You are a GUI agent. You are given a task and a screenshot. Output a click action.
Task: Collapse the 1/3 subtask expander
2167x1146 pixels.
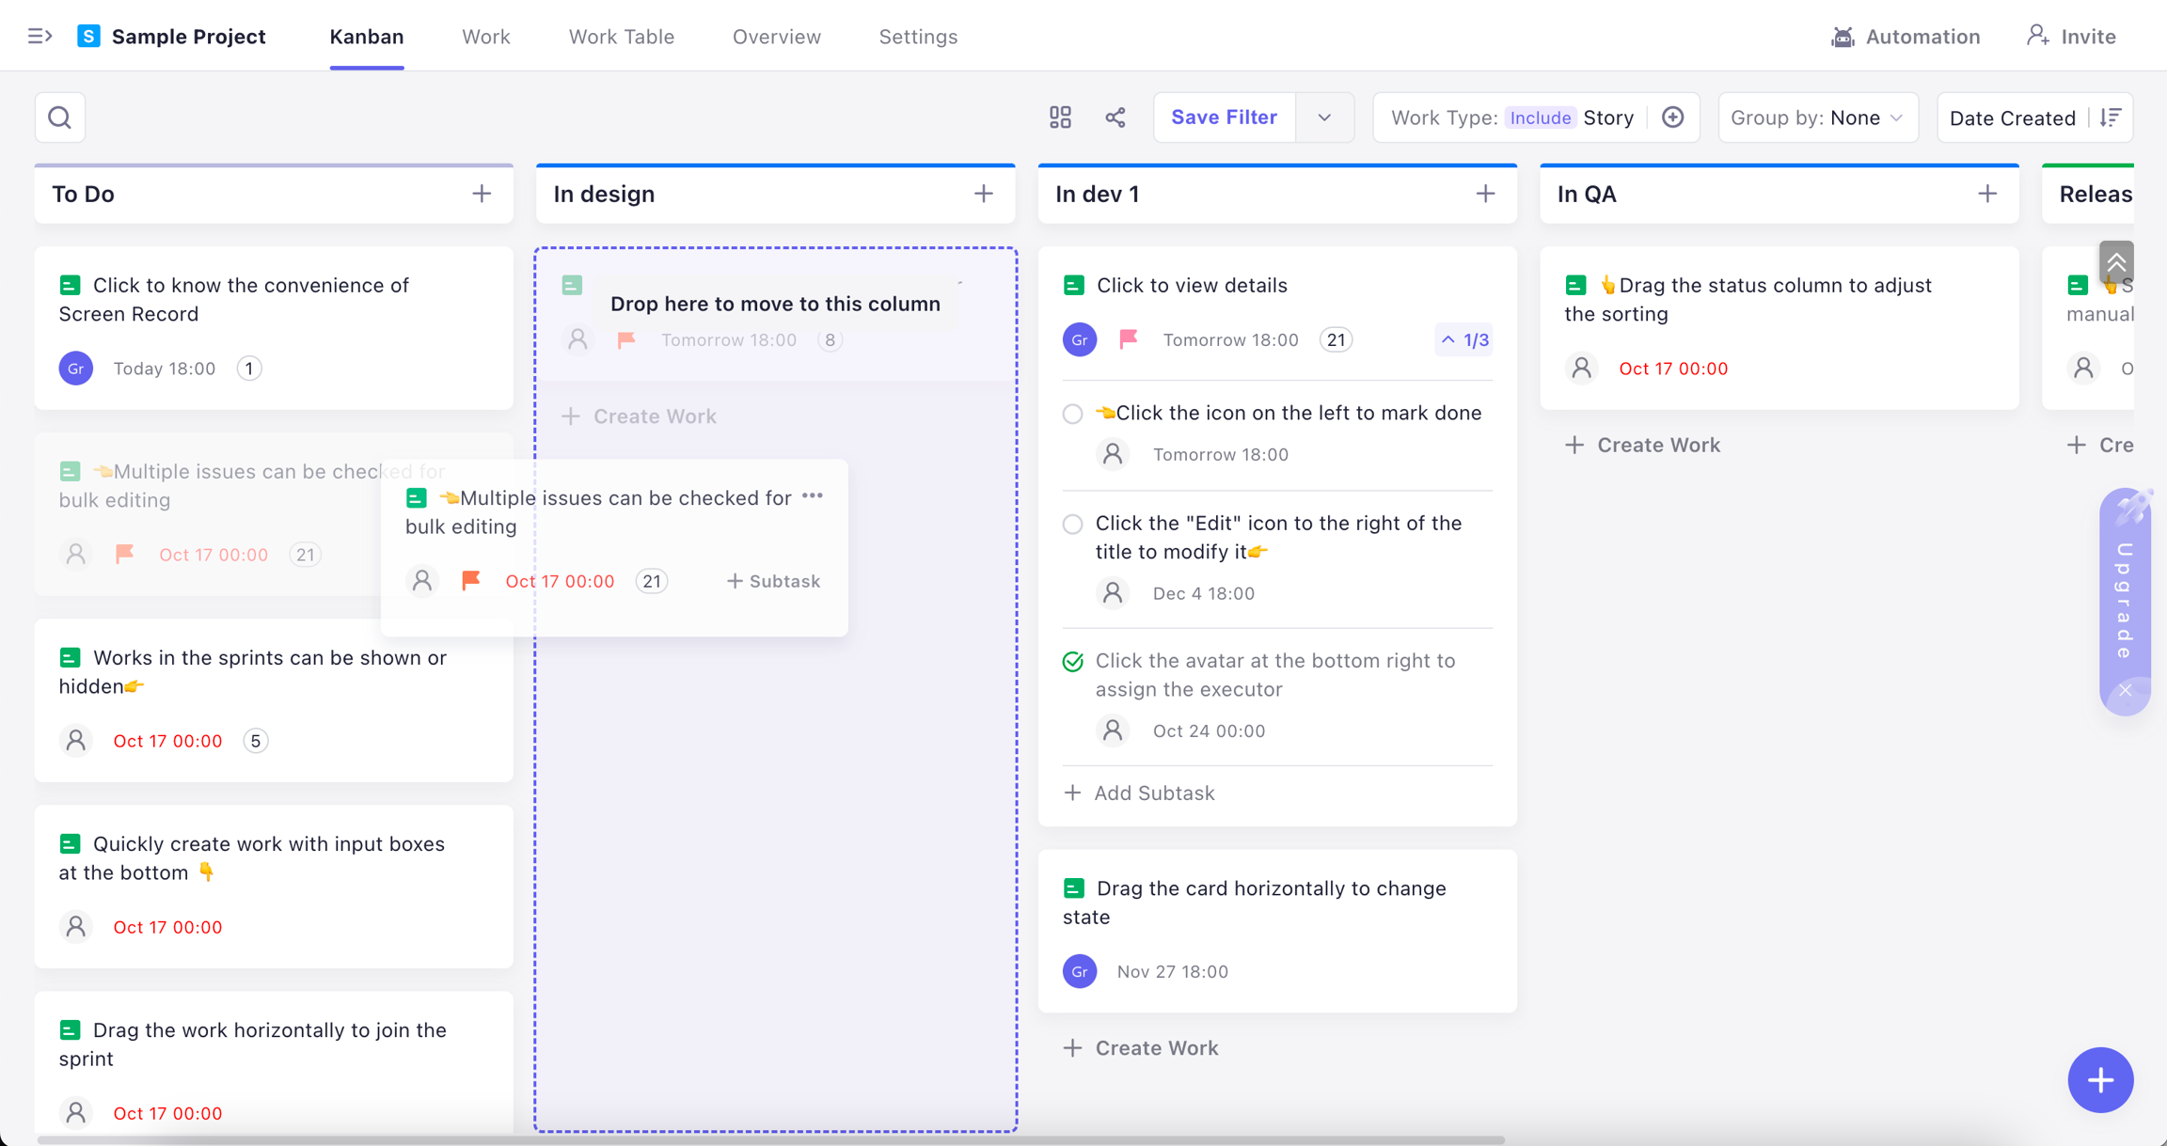(x=1464, y=339)
